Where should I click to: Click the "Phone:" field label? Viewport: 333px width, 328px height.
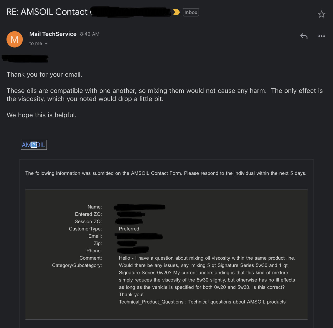point(94,251)
